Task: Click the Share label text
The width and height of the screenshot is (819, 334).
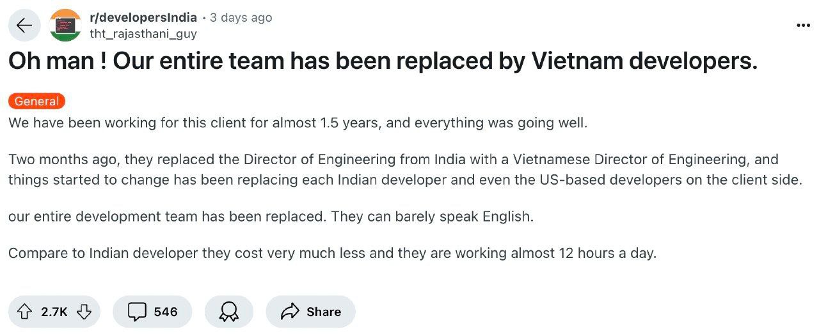Action: pyautogui.click(x=323, y=312)
